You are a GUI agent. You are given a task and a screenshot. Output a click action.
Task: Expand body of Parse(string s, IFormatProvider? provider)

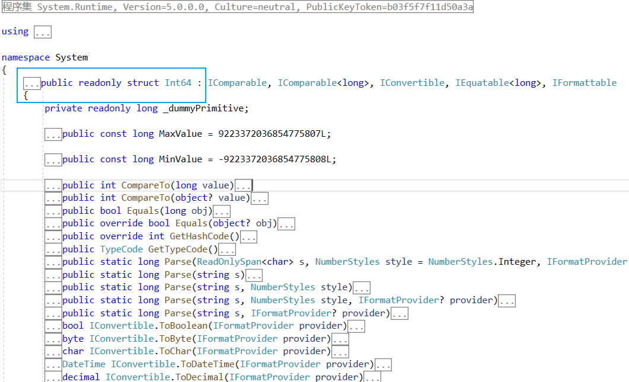[x=400, y=313]
